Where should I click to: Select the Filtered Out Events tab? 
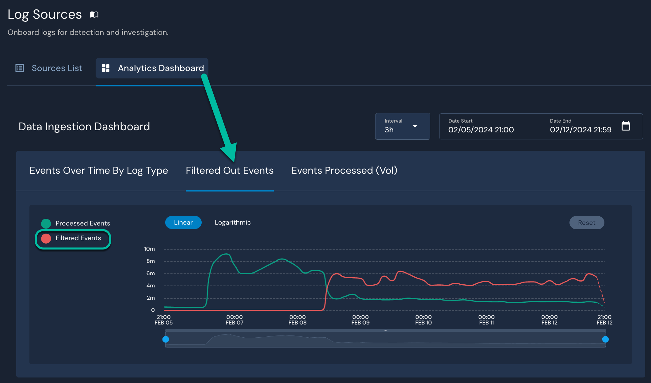[x=230, y=170]
